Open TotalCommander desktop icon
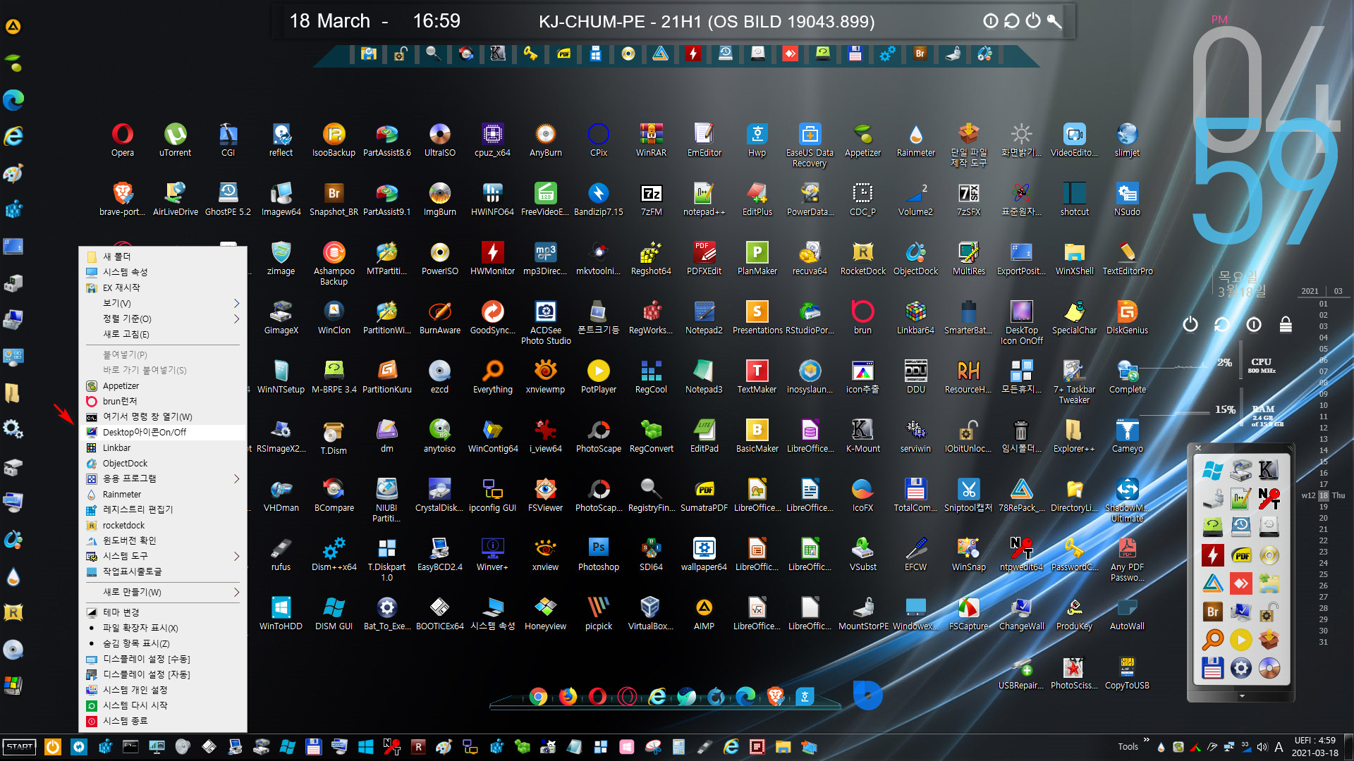 915,495
